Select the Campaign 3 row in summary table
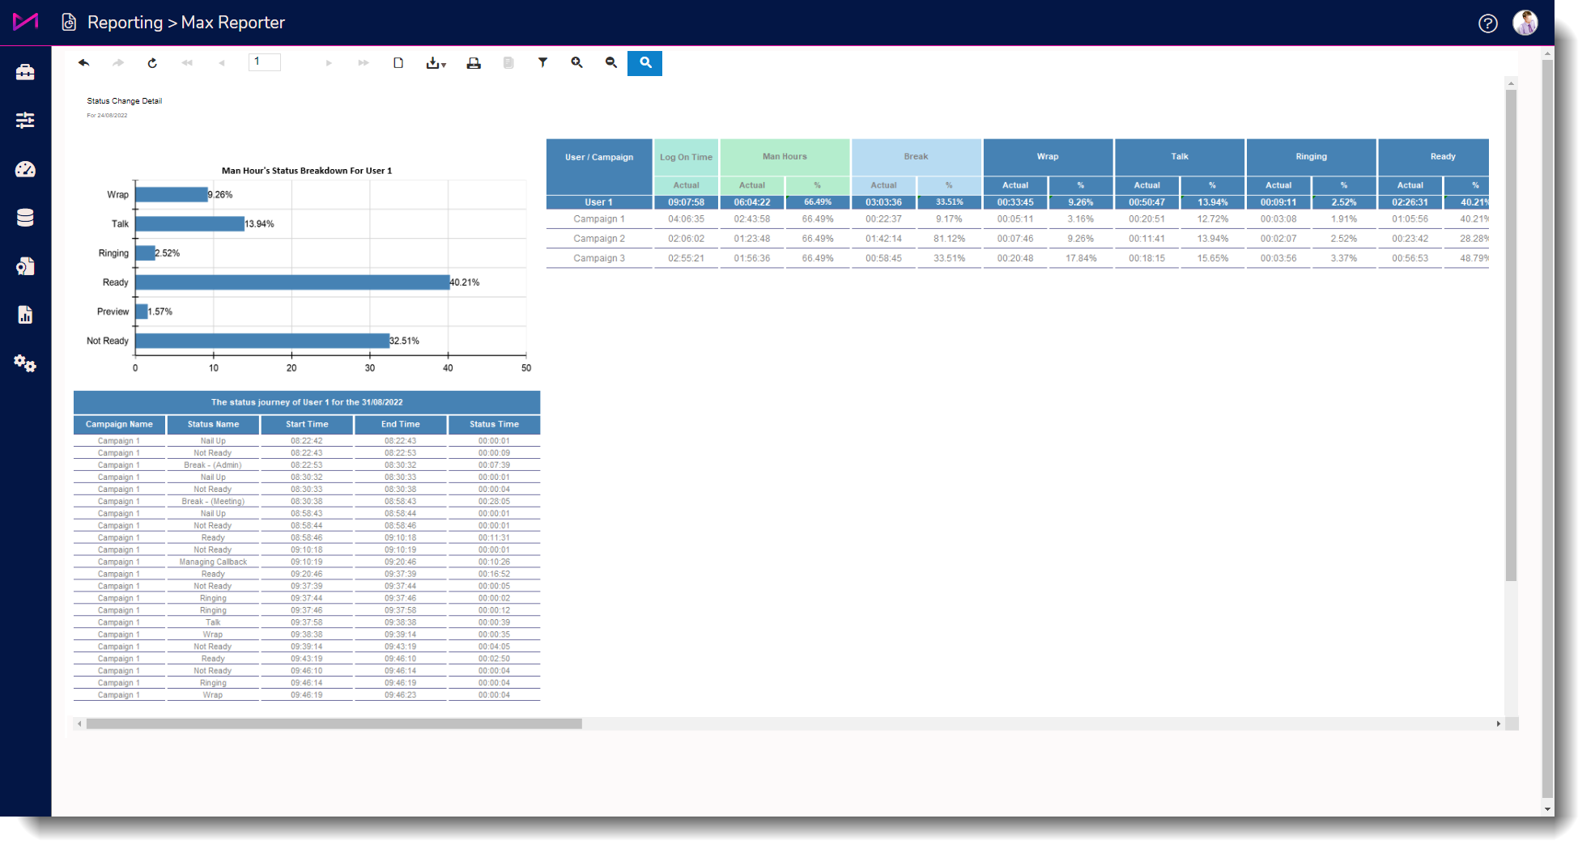 (1017, 258)
